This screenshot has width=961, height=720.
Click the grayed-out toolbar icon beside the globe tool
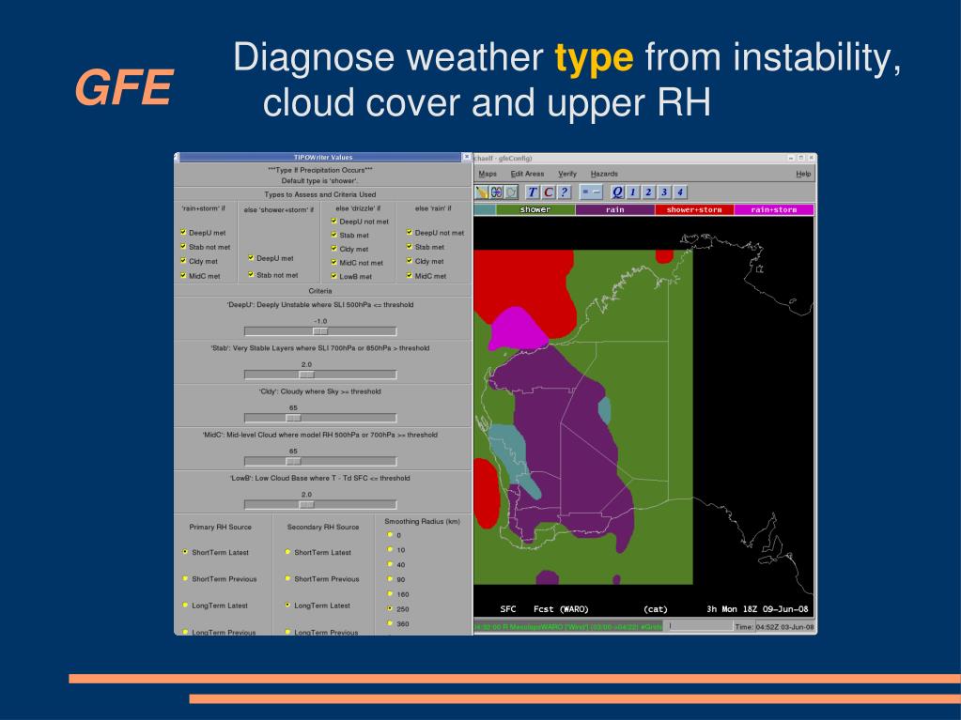pos(511,192)
